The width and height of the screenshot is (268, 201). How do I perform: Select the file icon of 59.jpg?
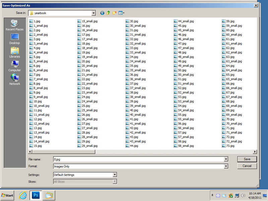pyautogui.click(x=224, y=21)
